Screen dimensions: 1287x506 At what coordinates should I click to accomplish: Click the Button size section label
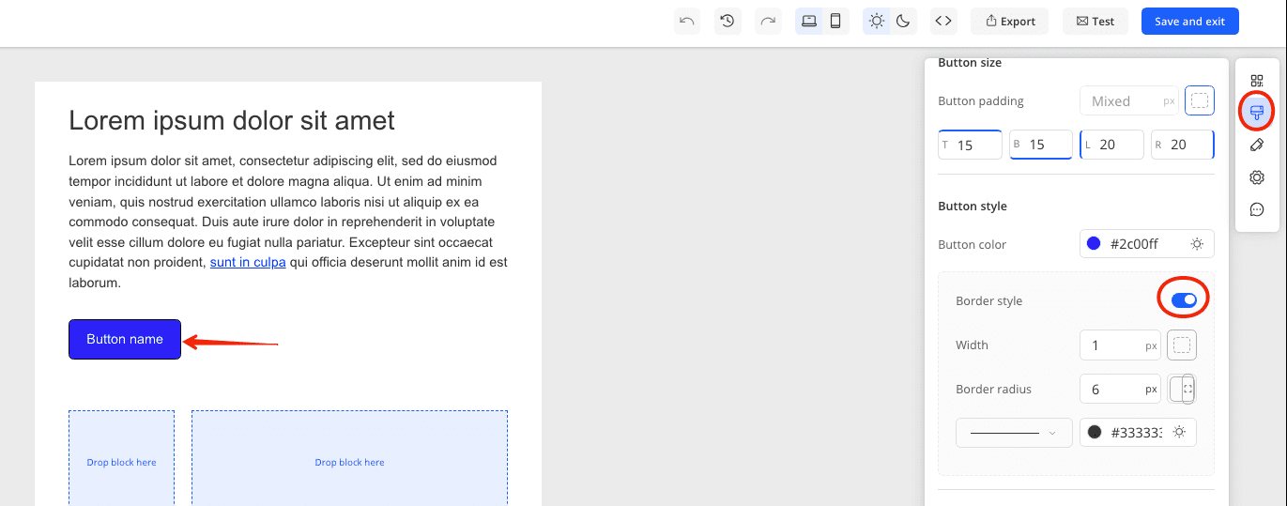[970, 63]
